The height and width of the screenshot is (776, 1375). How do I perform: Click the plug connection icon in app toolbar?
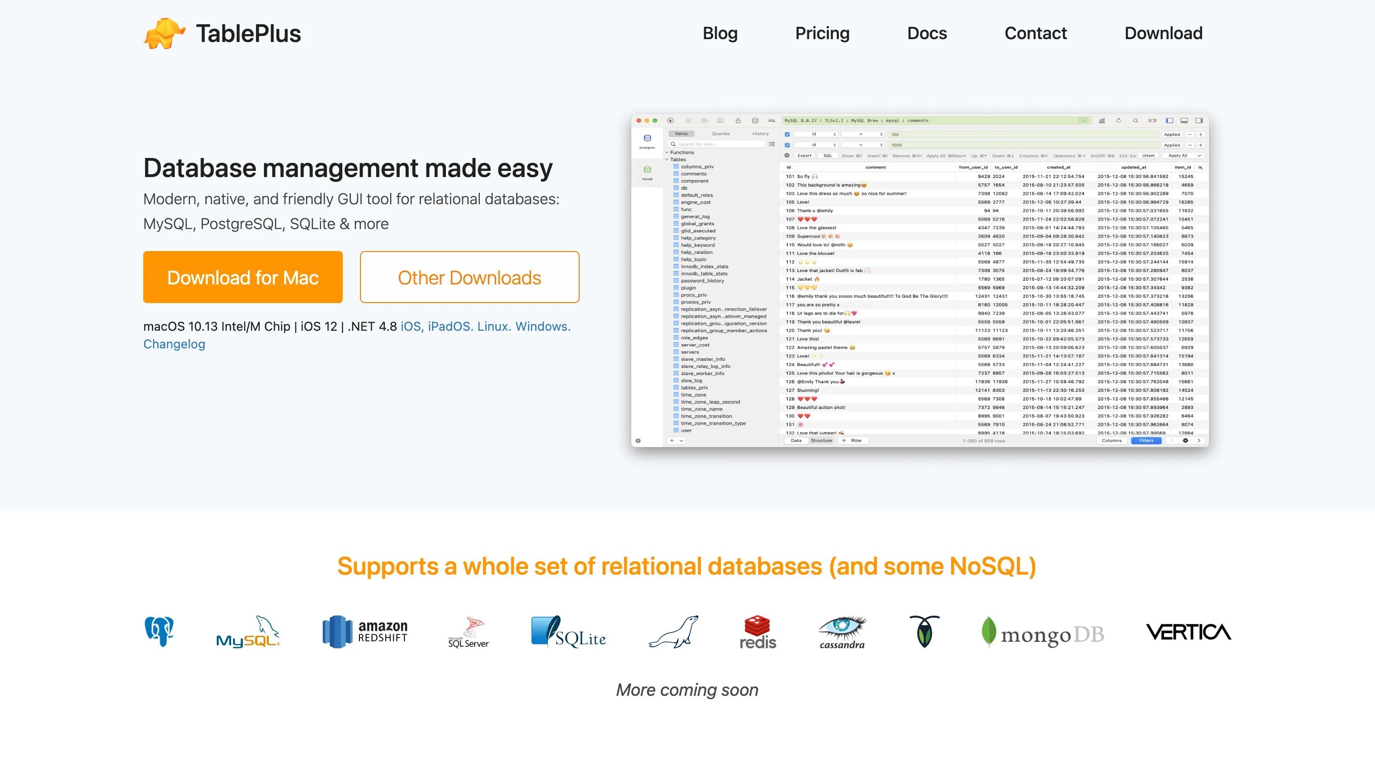click(670, 121)
